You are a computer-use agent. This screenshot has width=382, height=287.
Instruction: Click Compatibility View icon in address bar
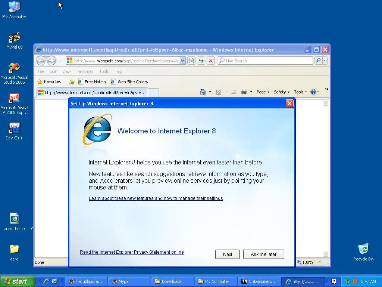(191, 61)
